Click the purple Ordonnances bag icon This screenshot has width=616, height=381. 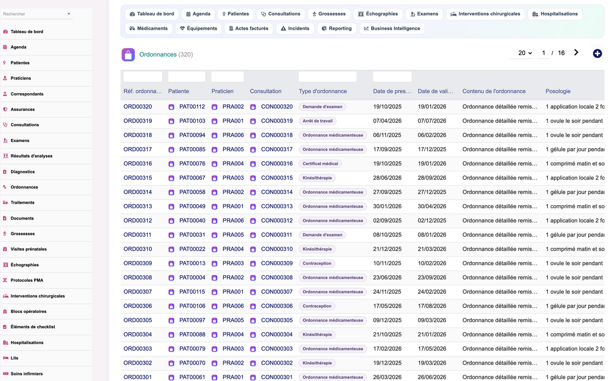click(x=128, y=54)
